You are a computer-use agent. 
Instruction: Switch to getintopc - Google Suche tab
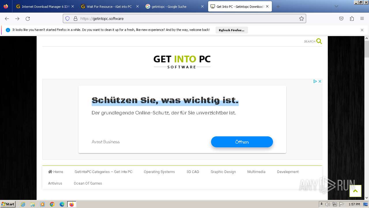tap(175, 6)
